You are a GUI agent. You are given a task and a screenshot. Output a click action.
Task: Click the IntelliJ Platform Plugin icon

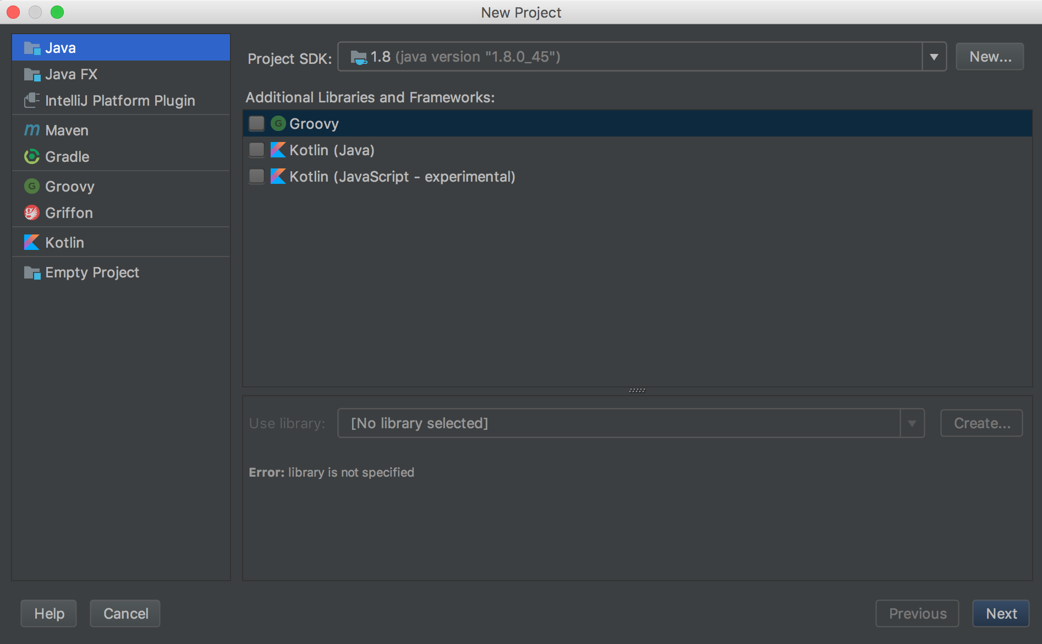32,101
